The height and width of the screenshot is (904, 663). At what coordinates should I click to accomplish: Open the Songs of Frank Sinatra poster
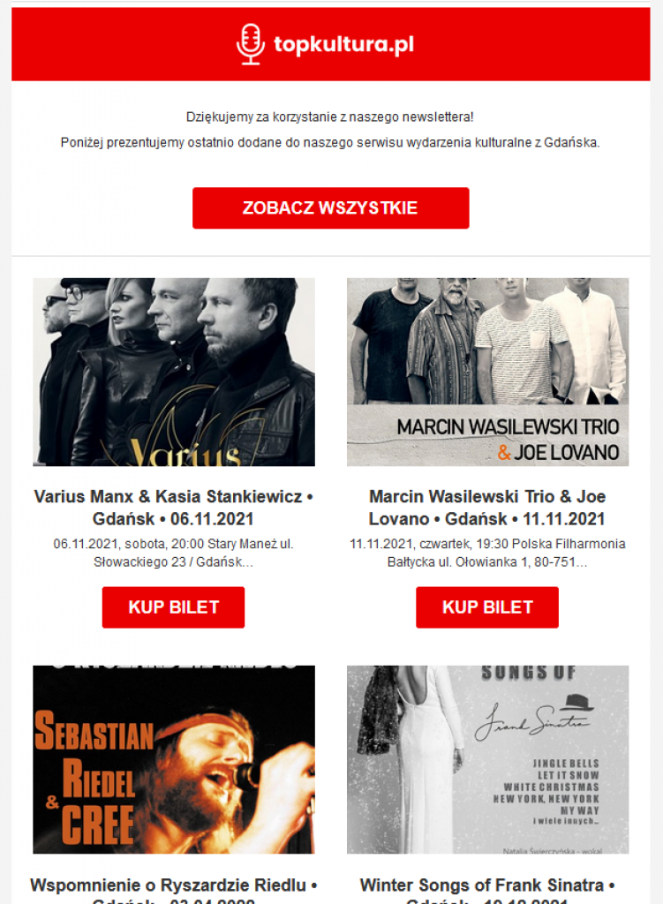tap(487, 759)
